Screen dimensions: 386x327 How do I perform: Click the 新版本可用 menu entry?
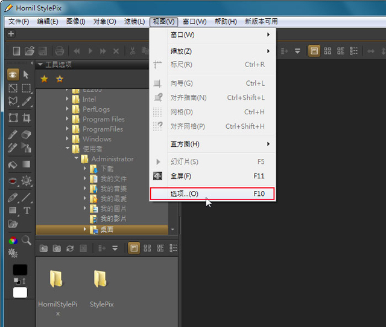[x=261, y=22]
